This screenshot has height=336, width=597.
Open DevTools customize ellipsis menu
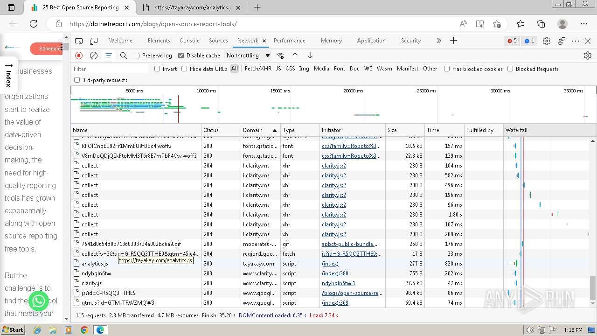[576, 41]
